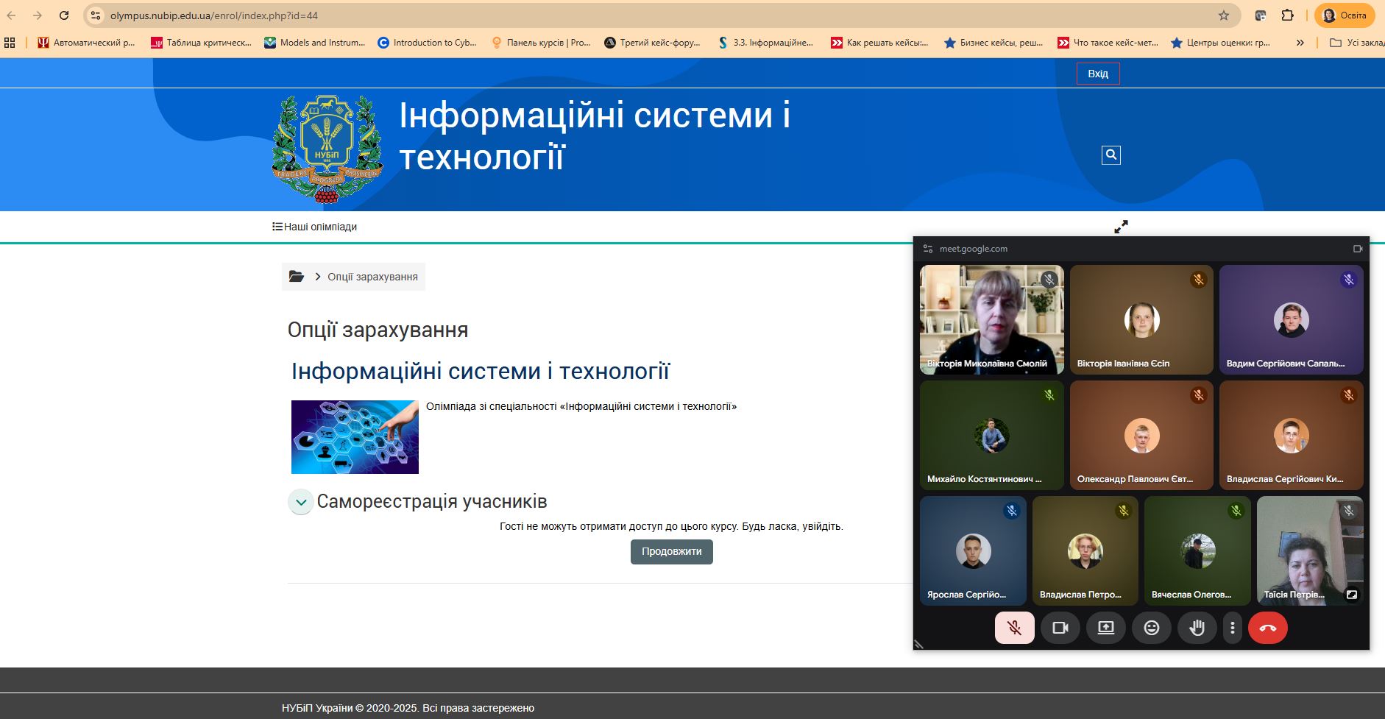Show hidden bookmarks with the chevron
Viewport: 1385px width, 719px height.
(1300, 43)
